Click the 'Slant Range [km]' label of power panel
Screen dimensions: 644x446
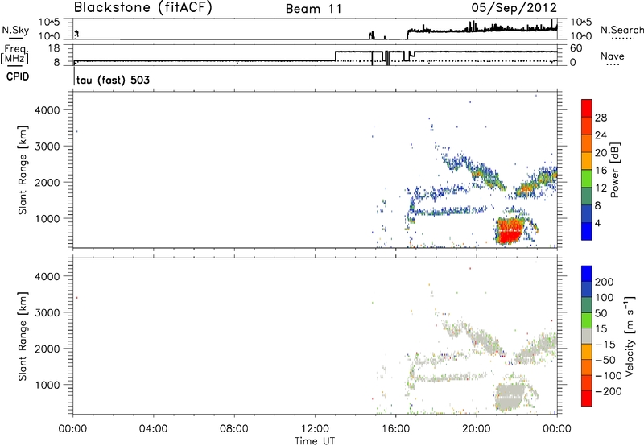[x=23, y=170]
